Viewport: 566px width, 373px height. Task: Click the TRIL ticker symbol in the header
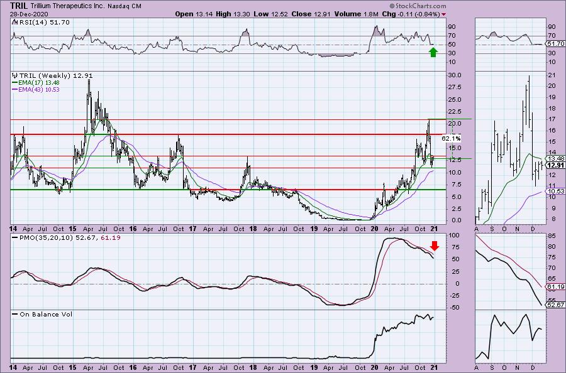point(19,6)
